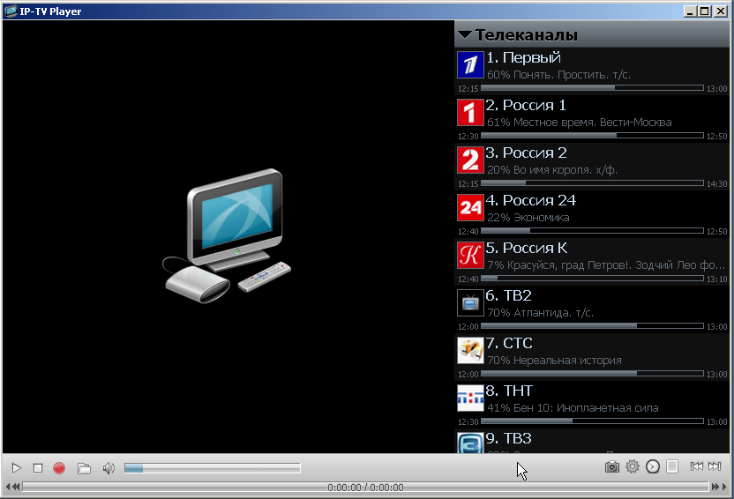This screenshot has height=499, width=734.
Task: Start recording with the red record button
Action: [59, 467]
